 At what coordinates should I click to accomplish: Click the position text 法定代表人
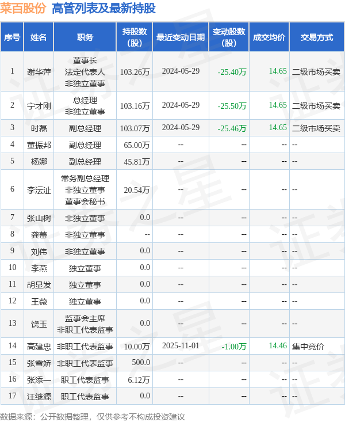[85, 72]
